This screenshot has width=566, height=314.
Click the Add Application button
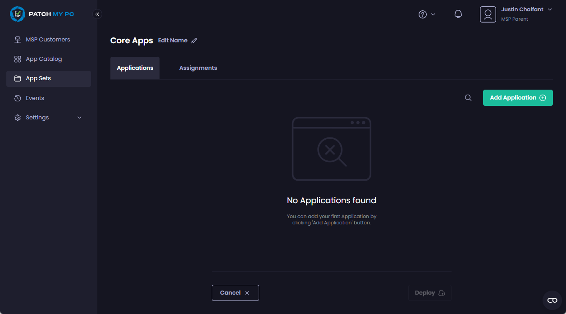[x=517, y=97]
